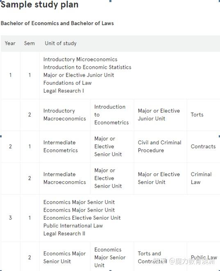The width and height of the screenshot is (220, 271).
Task: Click the Foundations of Law unit
Action: [x=67, y=83]
